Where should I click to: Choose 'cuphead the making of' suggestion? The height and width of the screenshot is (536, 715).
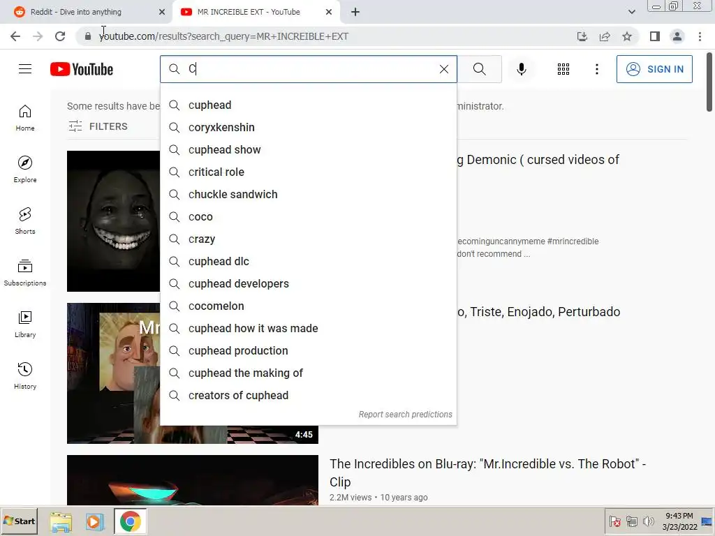[308, 373]
